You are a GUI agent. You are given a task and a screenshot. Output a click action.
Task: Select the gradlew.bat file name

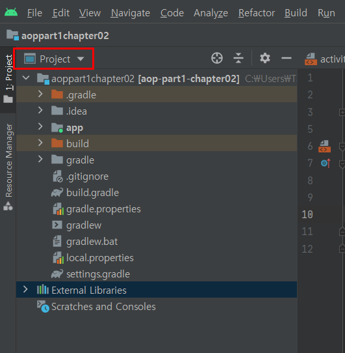(92, 242)
